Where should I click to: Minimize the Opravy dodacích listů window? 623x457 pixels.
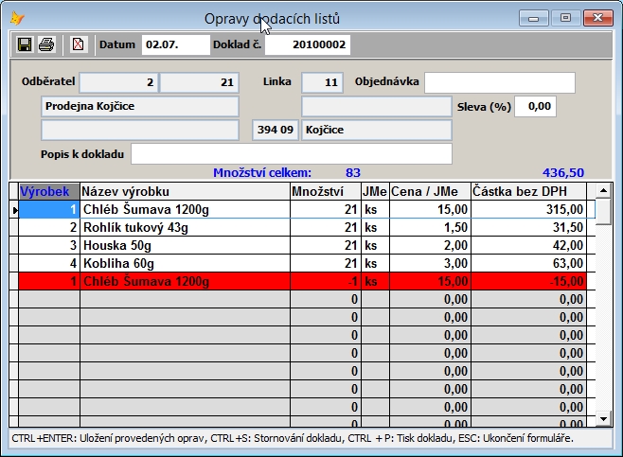[x=534, y=18]
